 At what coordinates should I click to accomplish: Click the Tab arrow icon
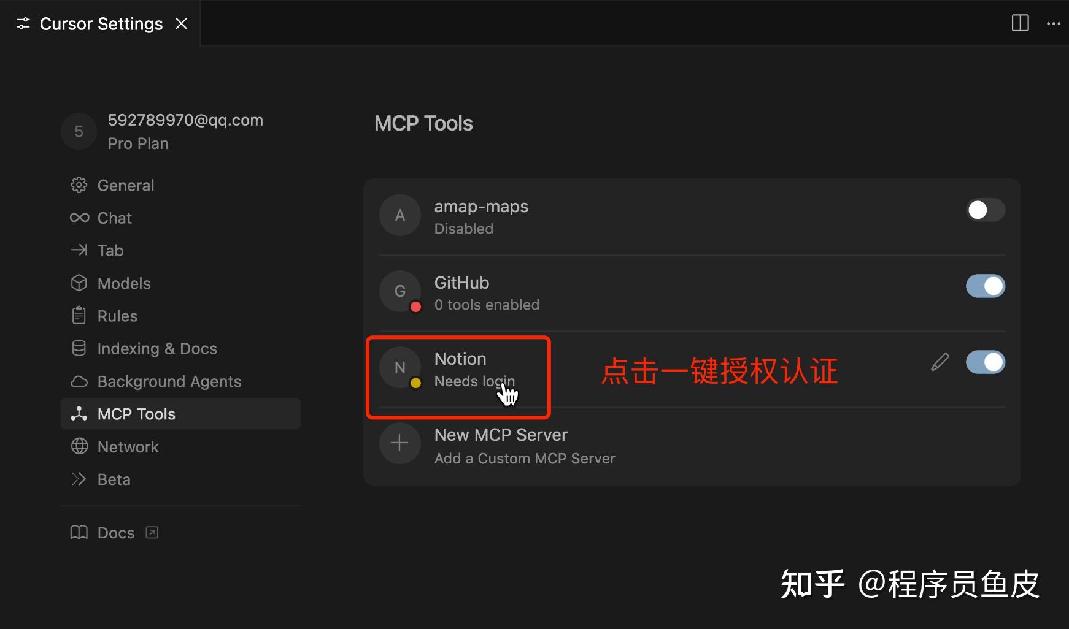[x=79, y=250]
